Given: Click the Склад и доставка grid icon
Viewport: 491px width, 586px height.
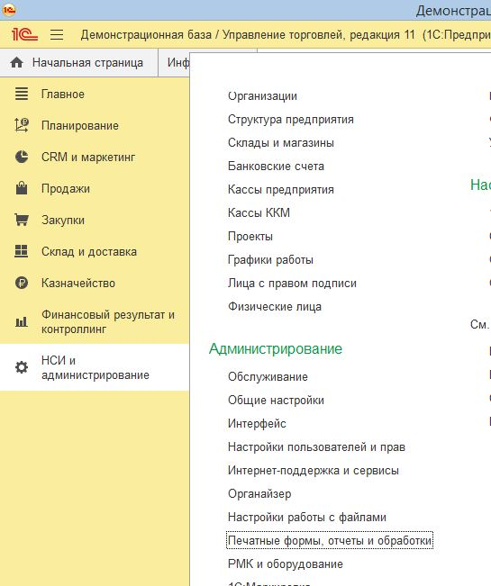Looking at the screenshot, I should pos(22,251).
